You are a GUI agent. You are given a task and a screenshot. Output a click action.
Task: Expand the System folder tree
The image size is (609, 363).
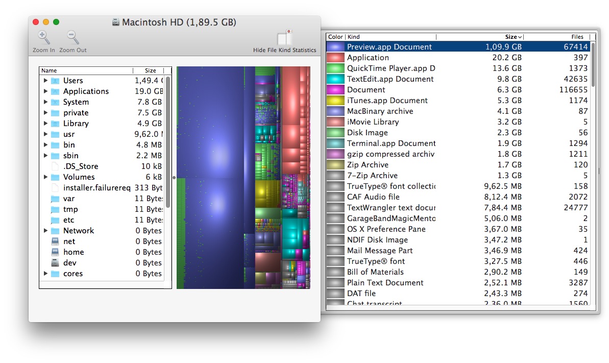tap(45, 102)
